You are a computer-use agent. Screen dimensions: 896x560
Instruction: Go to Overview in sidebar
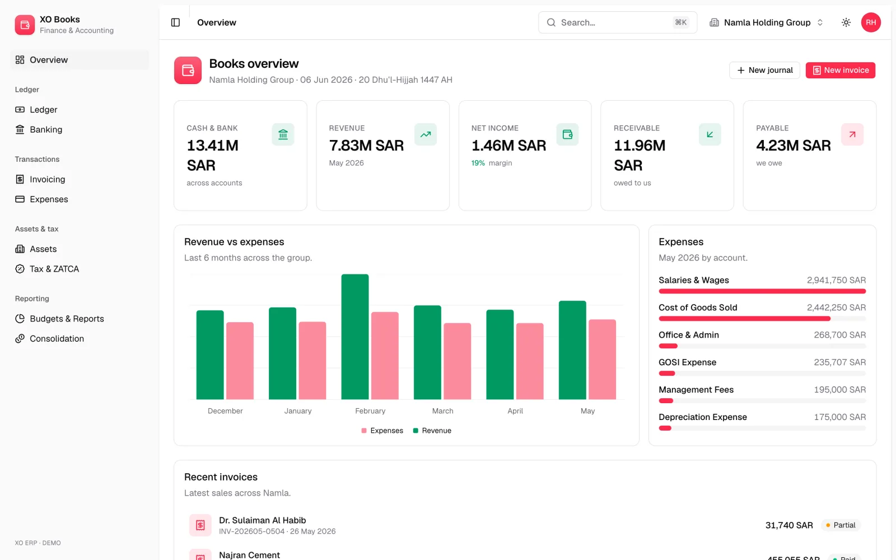tap(80, 60)
